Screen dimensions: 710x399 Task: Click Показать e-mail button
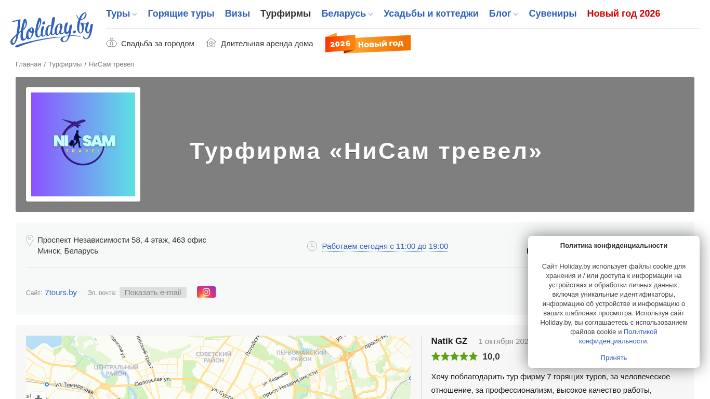[x=153, y=292]
